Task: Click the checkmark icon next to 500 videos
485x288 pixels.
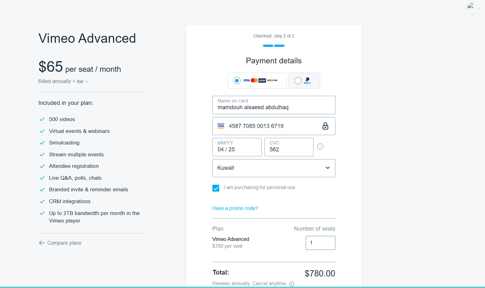Action: [x=42, y=120]
